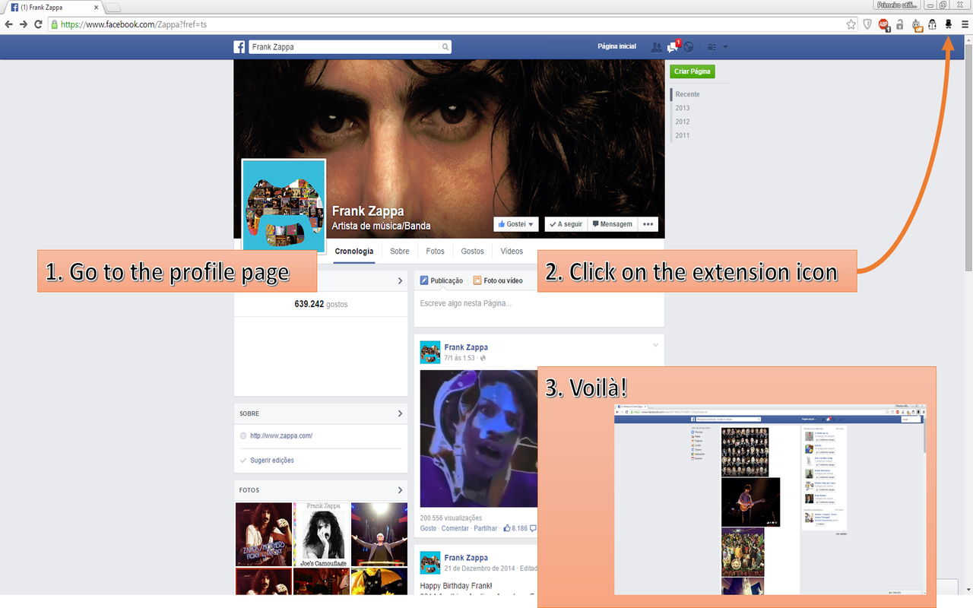The width and height of the screenshot is (973, 608).
Task: Click the thumbs-up count 8.186
Action: 515,528
